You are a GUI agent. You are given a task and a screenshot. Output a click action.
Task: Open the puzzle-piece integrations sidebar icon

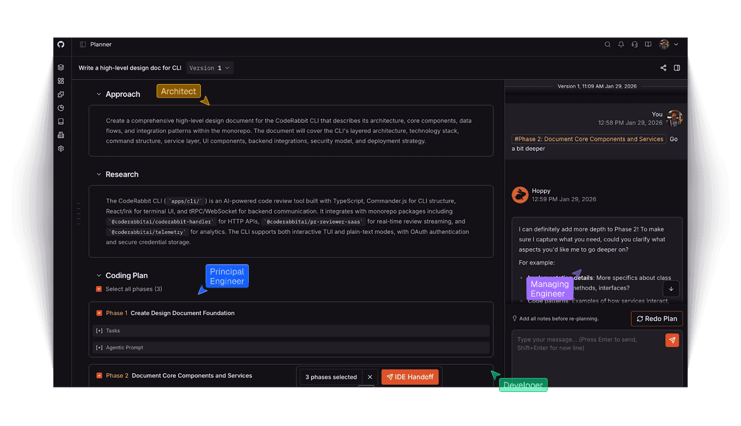[61, 94]
